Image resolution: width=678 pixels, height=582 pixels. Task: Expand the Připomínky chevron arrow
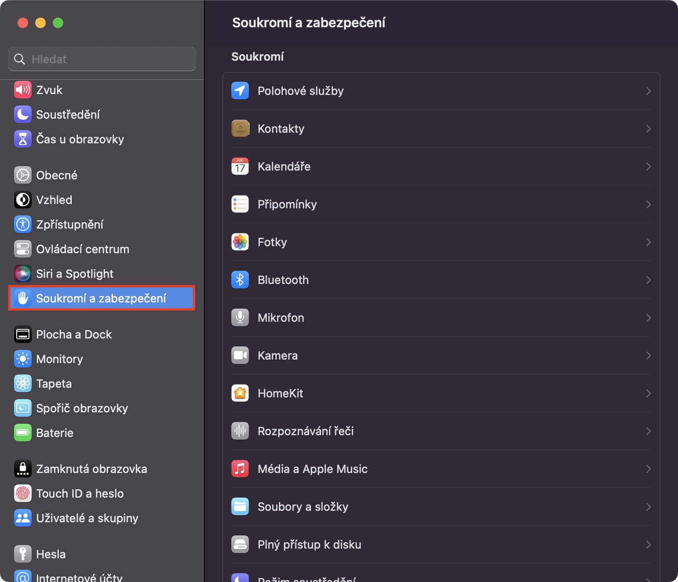pyautogui.click(x=648, y=204)
